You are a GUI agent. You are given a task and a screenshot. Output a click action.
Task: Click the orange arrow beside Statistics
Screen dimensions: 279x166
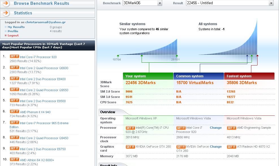tap(6, 13)
